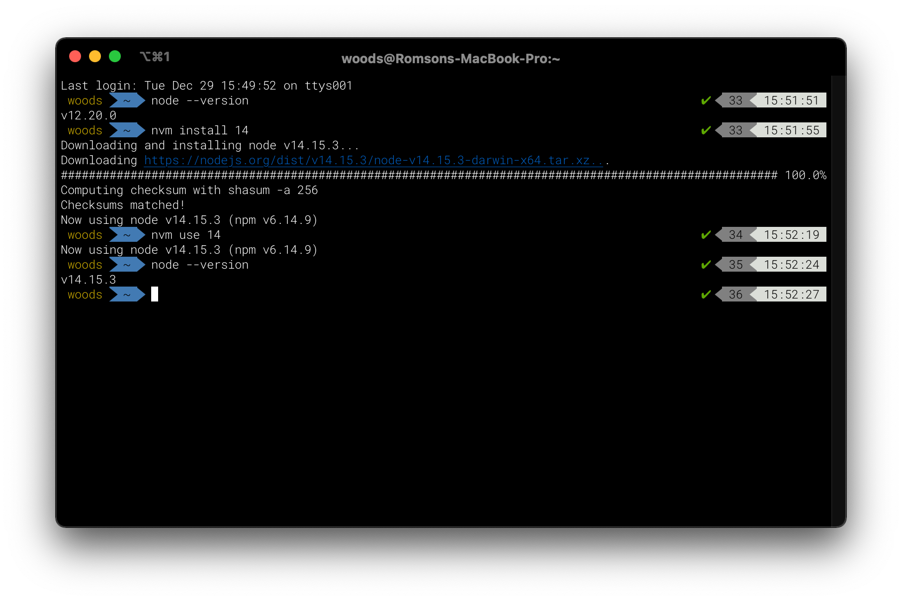
Task: Click the output line below 'nvm use 14'
Action: [x=189, y=250]
